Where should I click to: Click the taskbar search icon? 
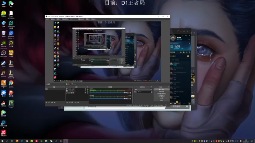click(x=7, y=141)
